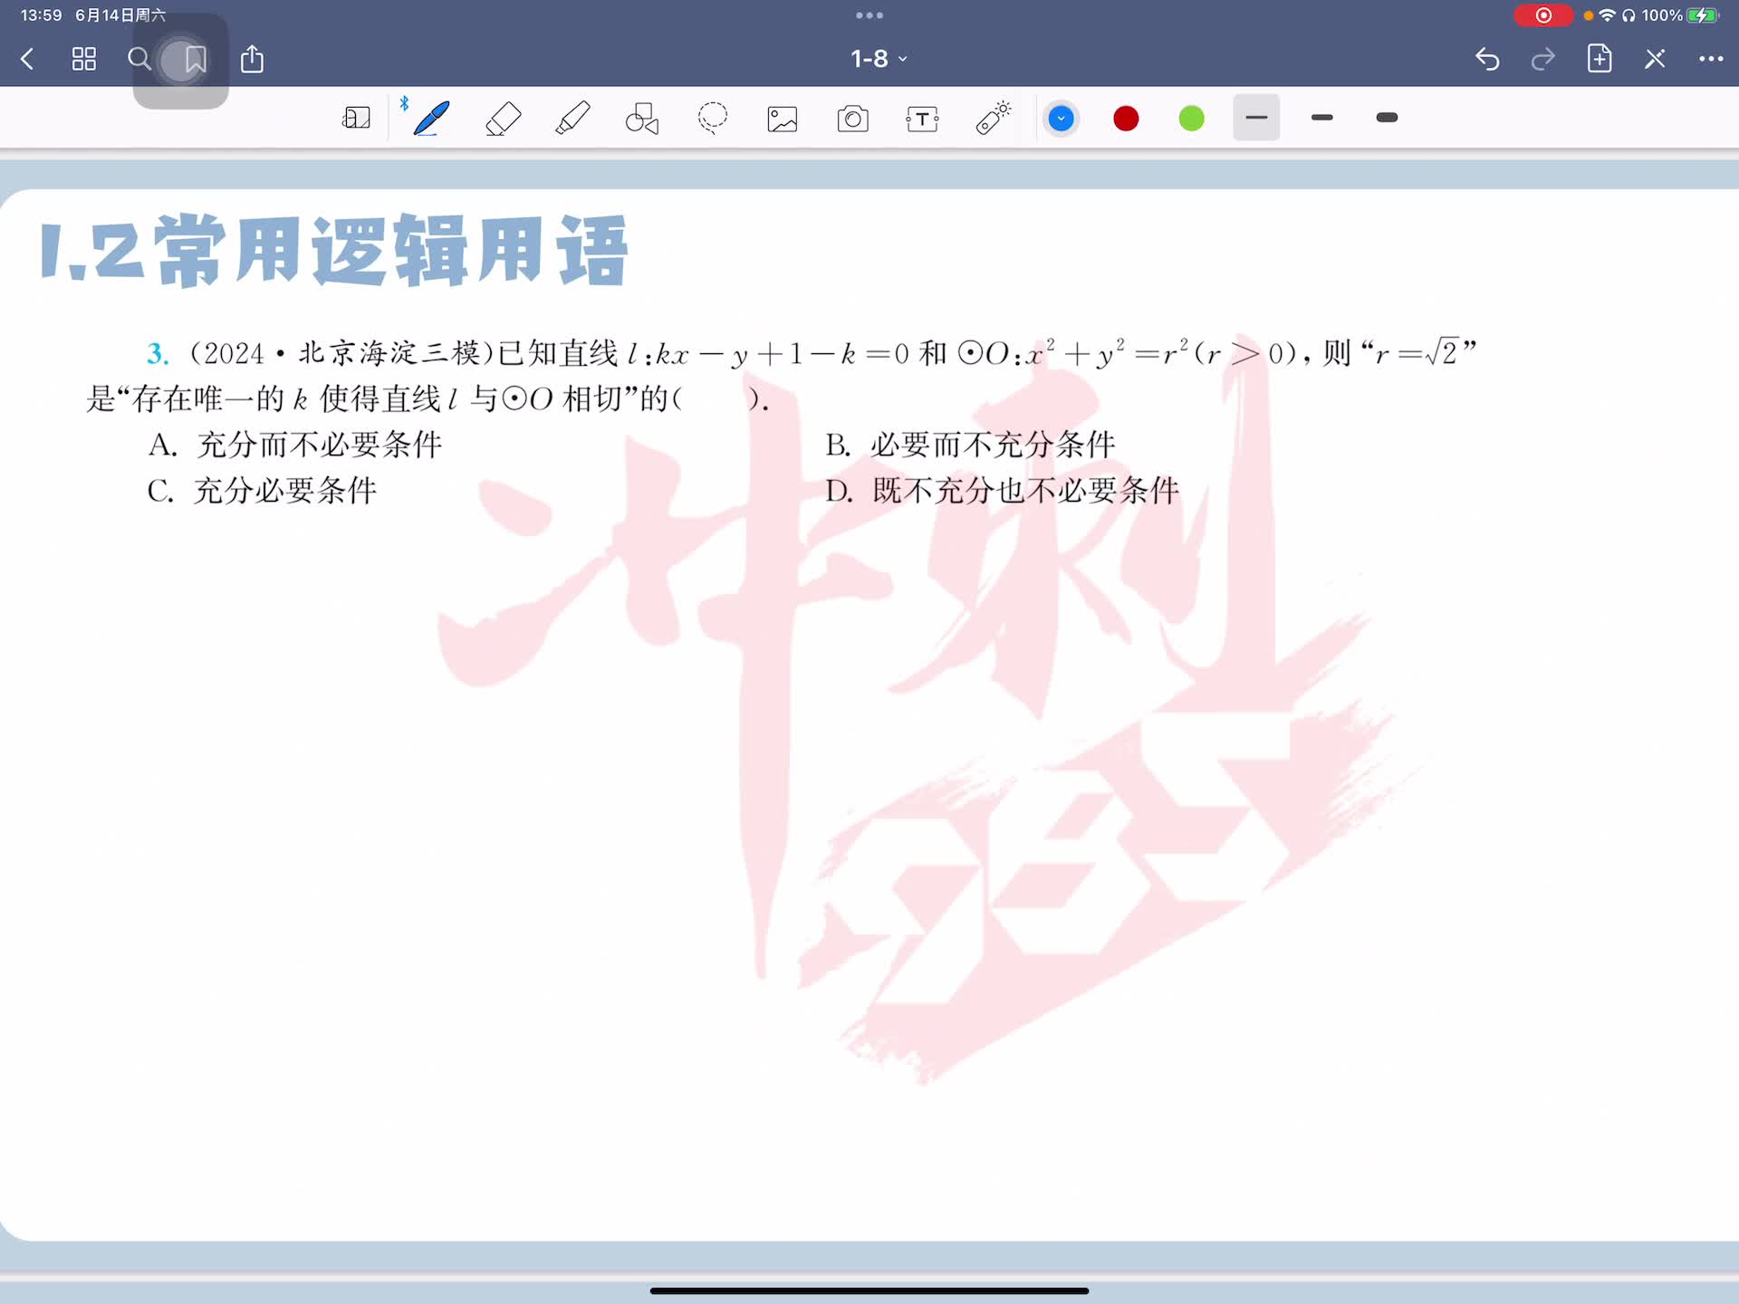Image resolution: width=1739 pixels, height=1304 pixels.
Task: Choose the red pen color
Action: 1126,119
